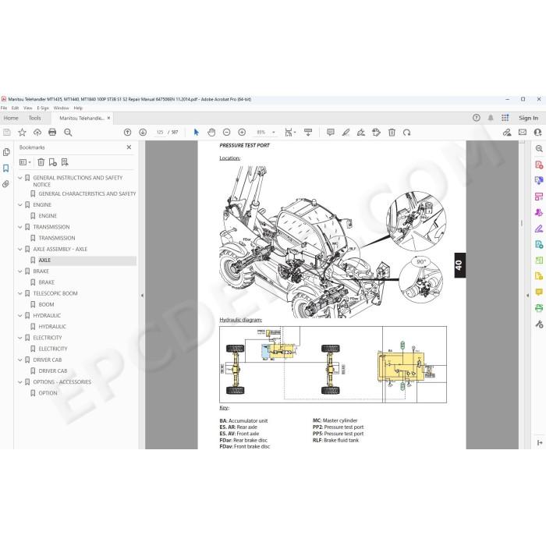546x546 pixels.
Task: Open Help question mark icon
Action: coord(477,118)
